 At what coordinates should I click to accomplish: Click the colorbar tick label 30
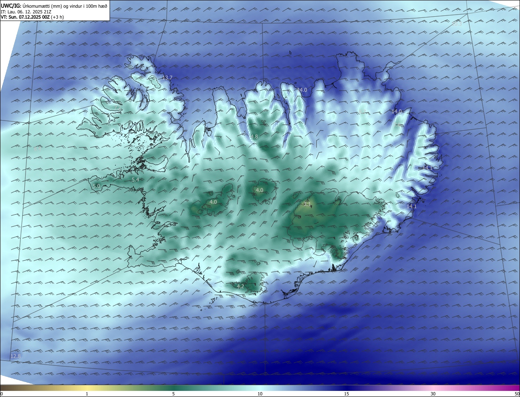433,394
